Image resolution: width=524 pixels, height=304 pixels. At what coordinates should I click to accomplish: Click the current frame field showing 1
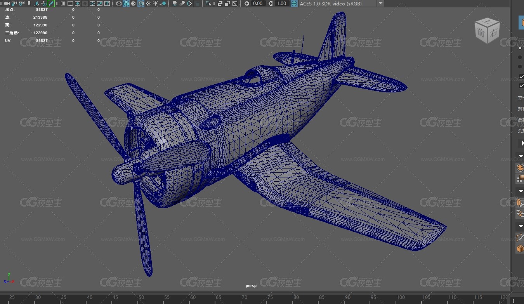(x=516, y=301)
